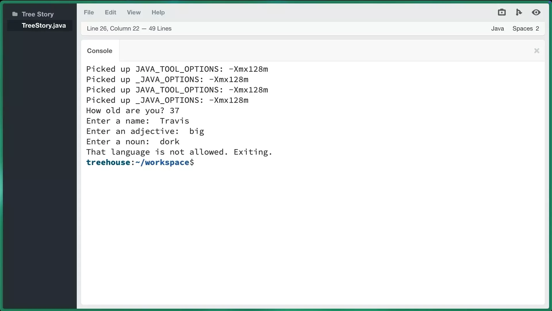Open the Edit menu
552x311 pixels.
pyautogui.click(x=110, y=12)
